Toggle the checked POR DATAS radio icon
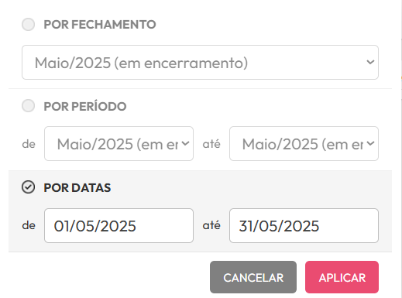 pos(28,187)
